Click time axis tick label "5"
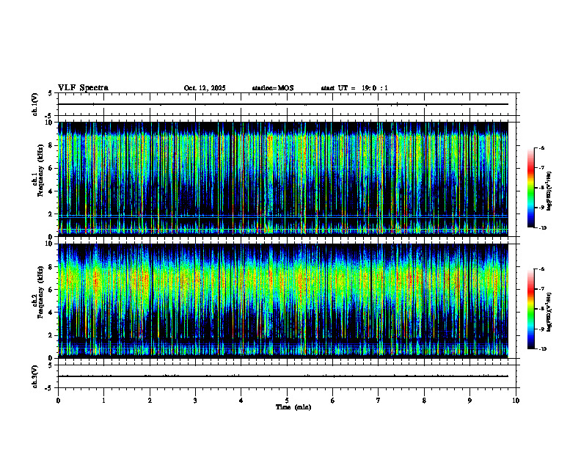 tap(287, 401)
